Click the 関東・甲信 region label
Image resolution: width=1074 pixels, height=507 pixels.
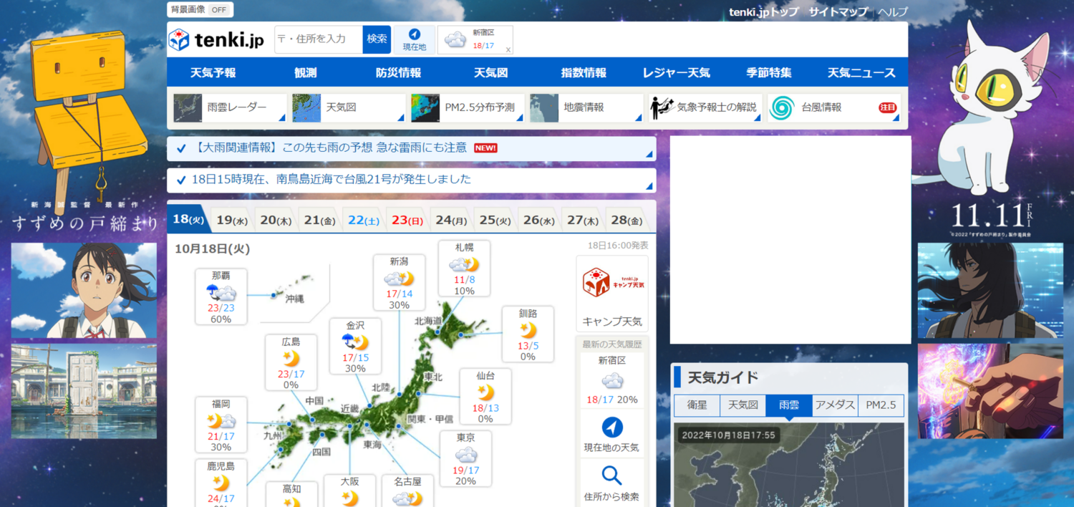click(x=430, y=418)
